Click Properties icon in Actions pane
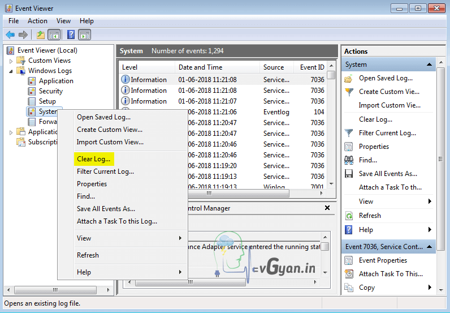 [x=349, y=147]
